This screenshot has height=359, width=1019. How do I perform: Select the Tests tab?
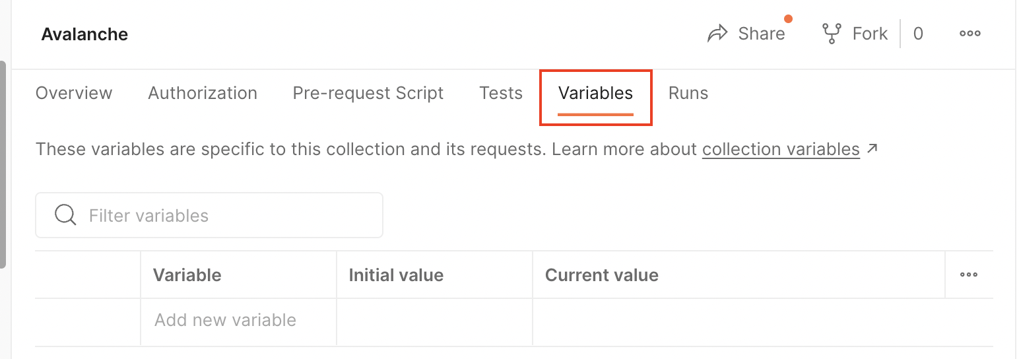(501, 93)
